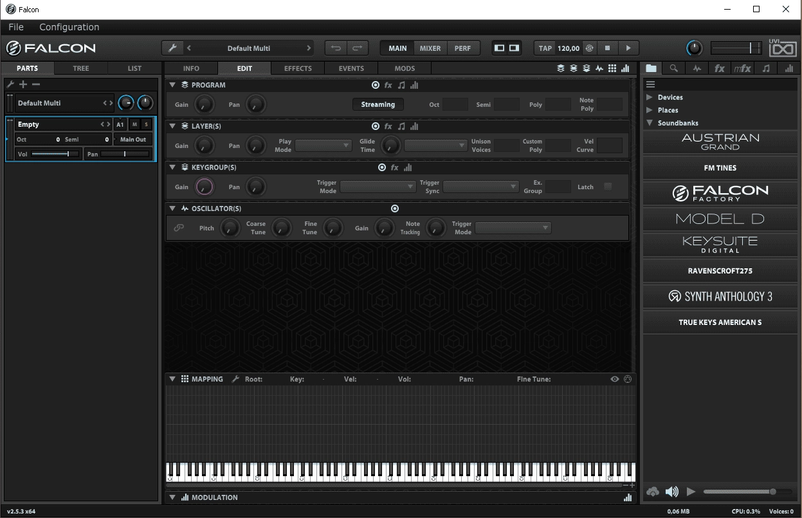The width and height of the screenshot is (802, 518).
Task: Click the Program fx icon
Action: [388, 85]
